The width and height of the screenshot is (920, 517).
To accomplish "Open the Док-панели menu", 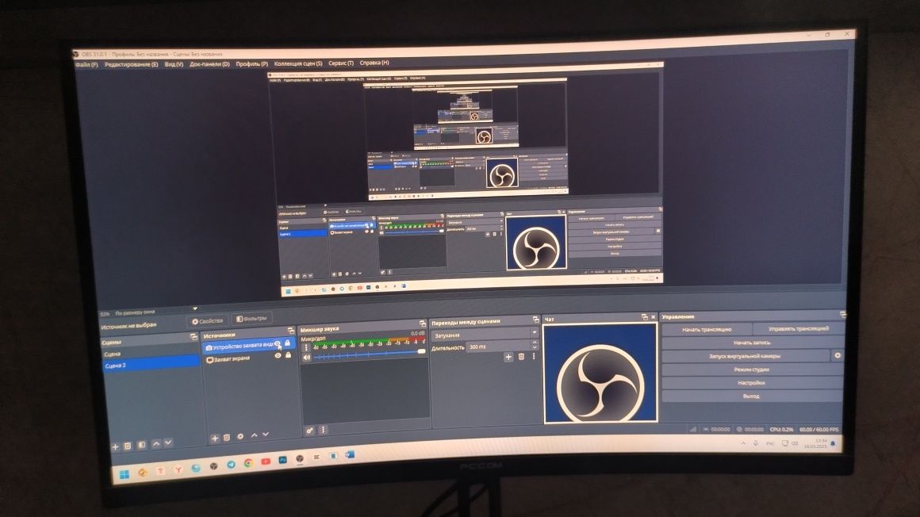I will tap(209, 64).
